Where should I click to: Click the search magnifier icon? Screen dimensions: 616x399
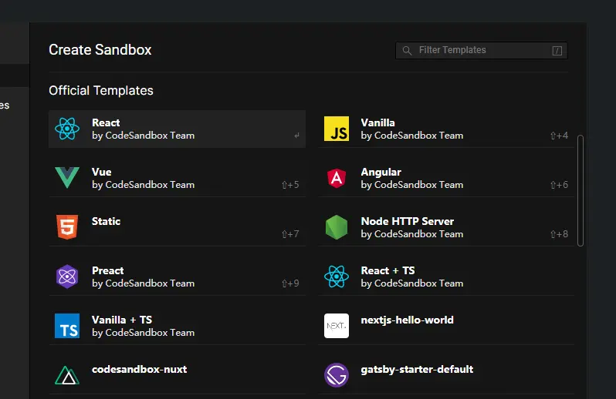407,51
